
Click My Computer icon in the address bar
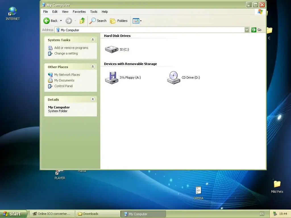(58, 30)
